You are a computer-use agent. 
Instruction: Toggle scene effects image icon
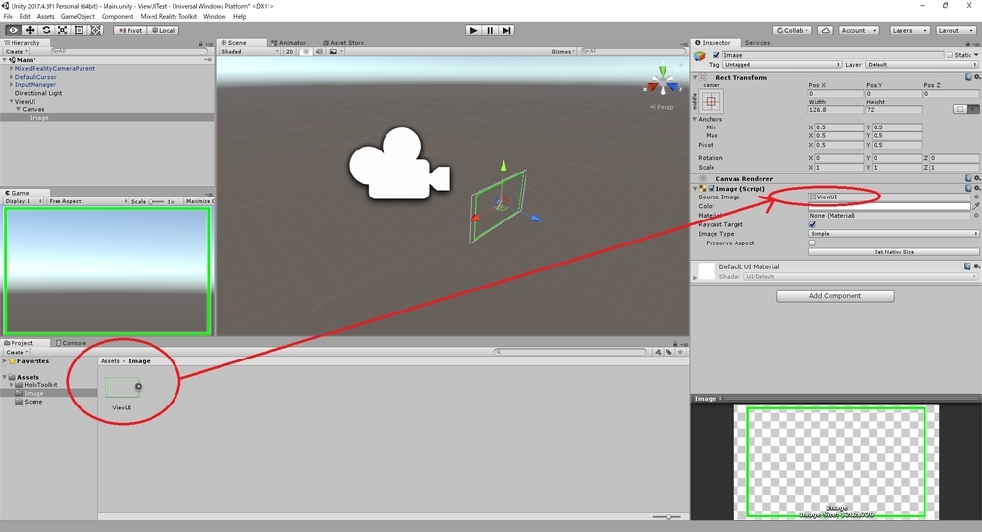[x=333, y=52]
